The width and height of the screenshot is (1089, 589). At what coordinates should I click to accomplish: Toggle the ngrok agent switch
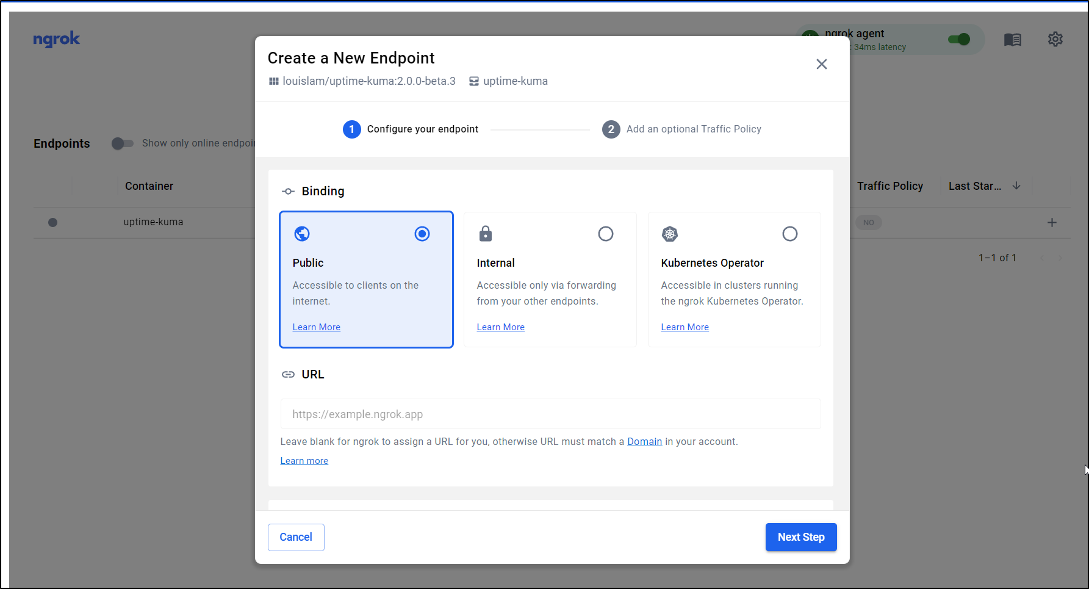958,40
